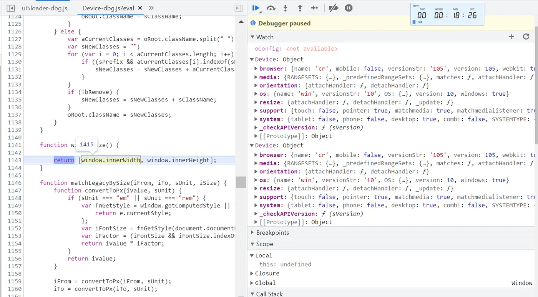Expand system property in second Device object
Image resolution: width=538 pixels, height=297 pixels.
(x=256, y=205)
